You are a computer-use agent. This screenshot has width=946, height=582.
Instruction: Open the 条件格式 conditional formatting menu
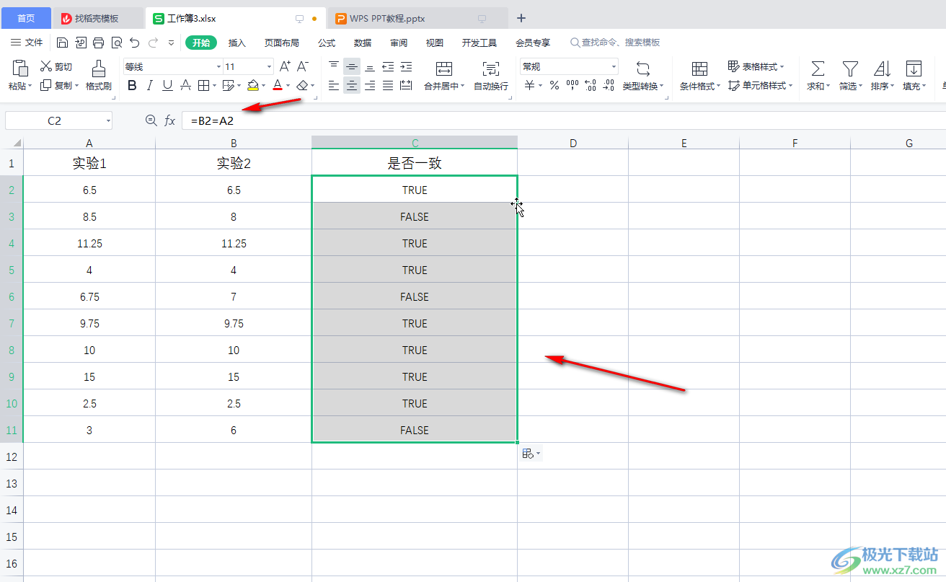pos(700,76)
